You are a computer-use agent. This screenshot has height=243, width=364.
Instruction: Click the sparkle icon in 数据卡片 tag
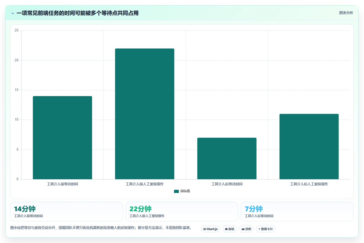pyautogui.click(x=259, y=229)
